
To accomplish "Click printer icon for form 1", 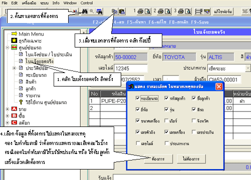I will pyautogui.click(x=140, y=11).
